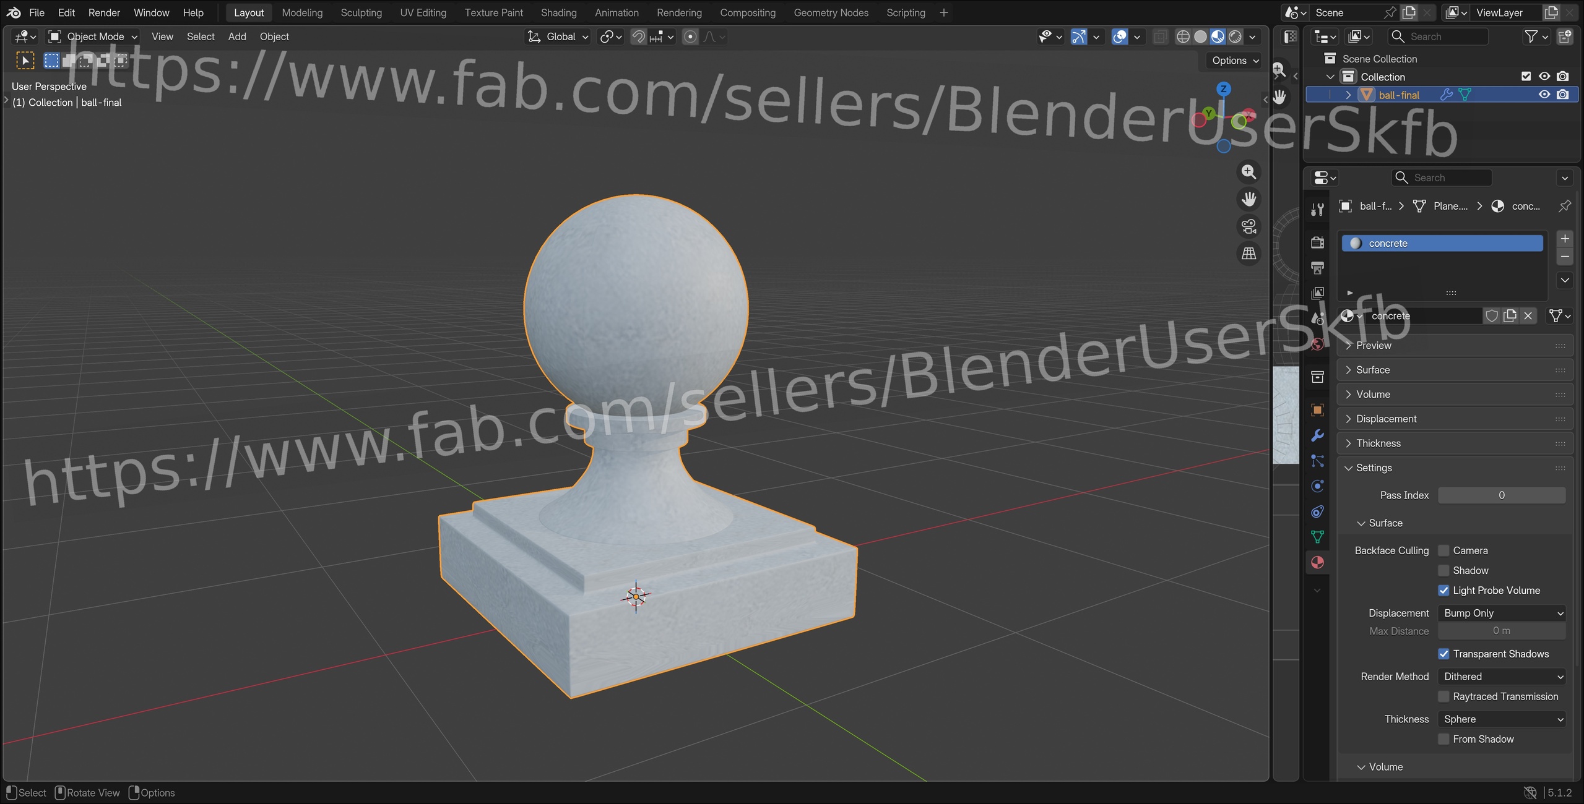Click the viewport zoom magnifier icon

point(1249,172)
